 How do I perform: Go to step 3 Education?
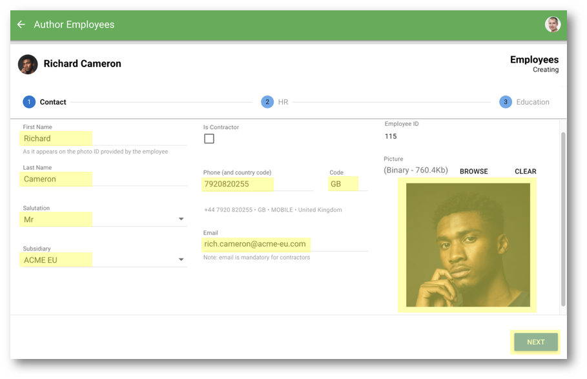[524, 102]
